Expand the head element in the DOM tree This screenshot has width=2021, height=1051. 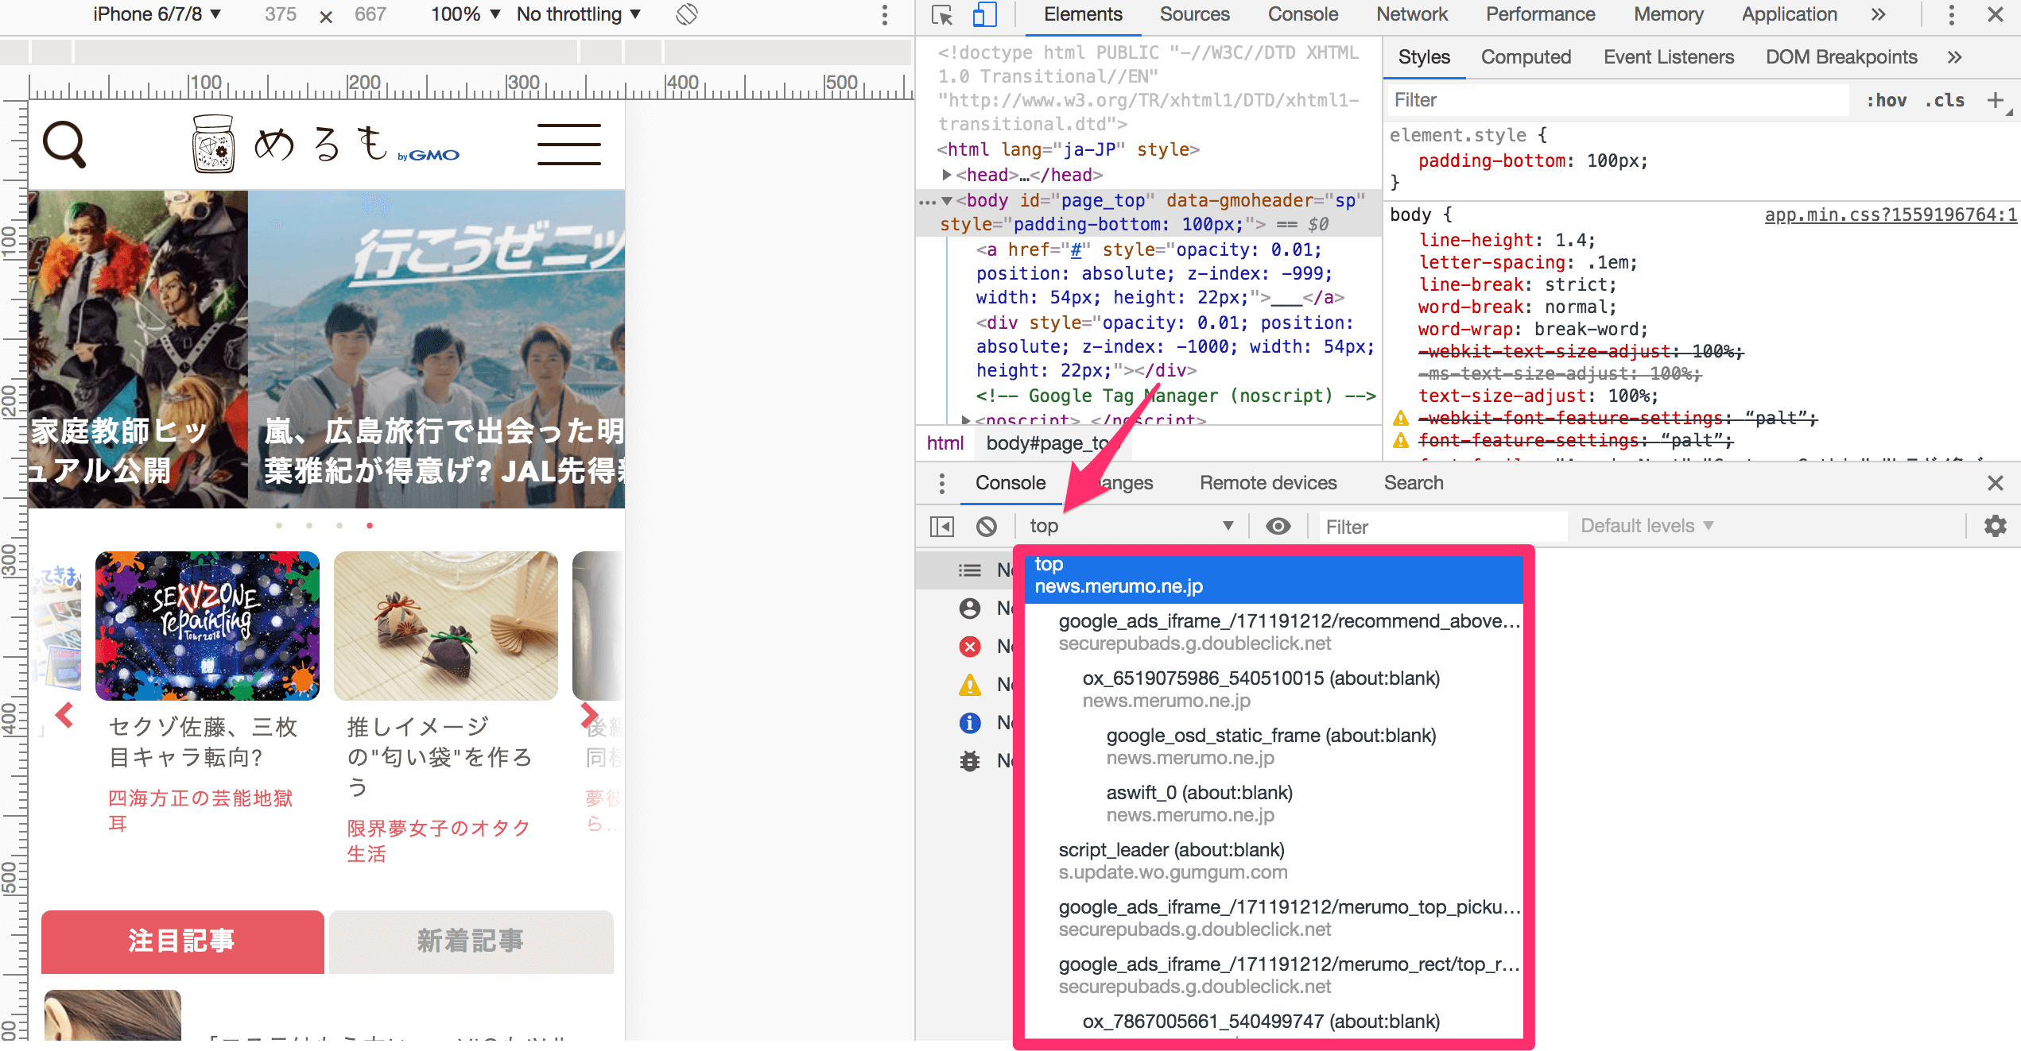pyautogui.click(x=947, y=175)
